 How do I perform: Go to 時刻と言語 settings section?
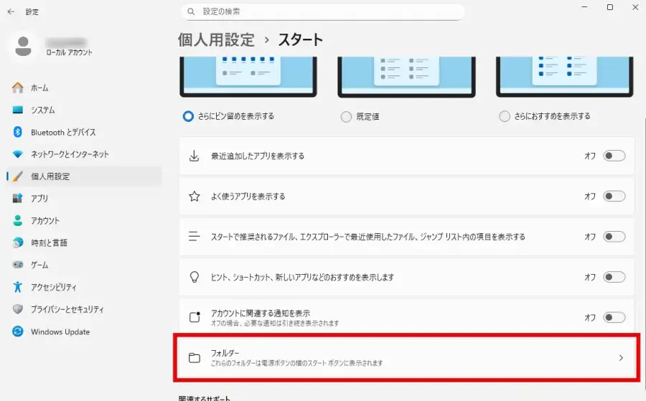pos(49,243)
